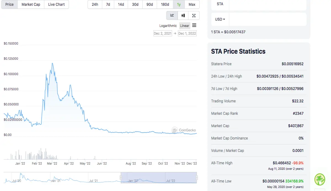The width and height of the screenshot is (331, 191).
Task: Expand chart to fullscreen icon
Action: tap(194, 15)
